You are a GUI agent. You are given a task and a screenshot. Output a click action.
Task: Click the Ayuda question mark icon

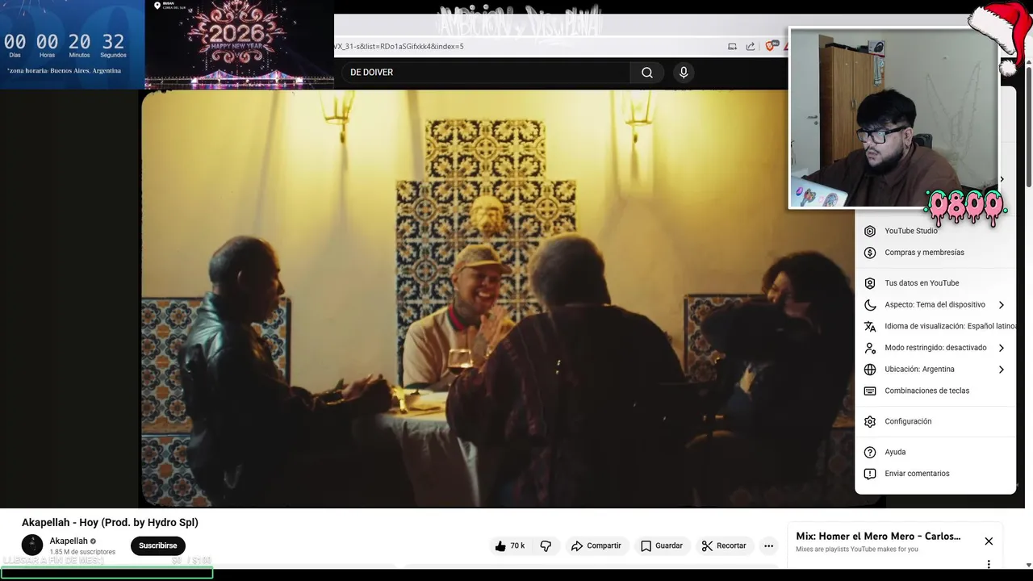coord(870,453)
